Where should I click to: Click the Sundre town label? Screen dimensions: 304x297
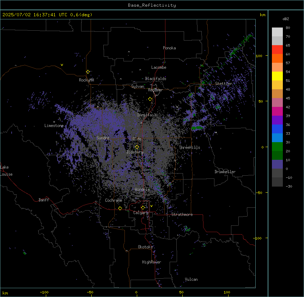103,138
